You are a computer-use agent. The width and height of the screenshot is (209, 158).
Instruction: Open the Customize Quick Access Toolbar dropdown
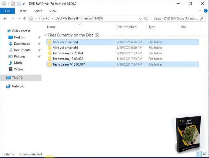(x=24, y=4)
